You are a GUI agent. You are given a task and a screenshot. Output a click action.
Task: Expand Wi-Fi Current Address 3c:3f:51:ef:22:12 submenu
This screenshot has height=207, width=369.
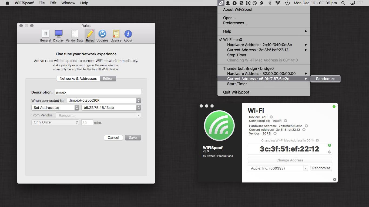[x=264, y=50]
